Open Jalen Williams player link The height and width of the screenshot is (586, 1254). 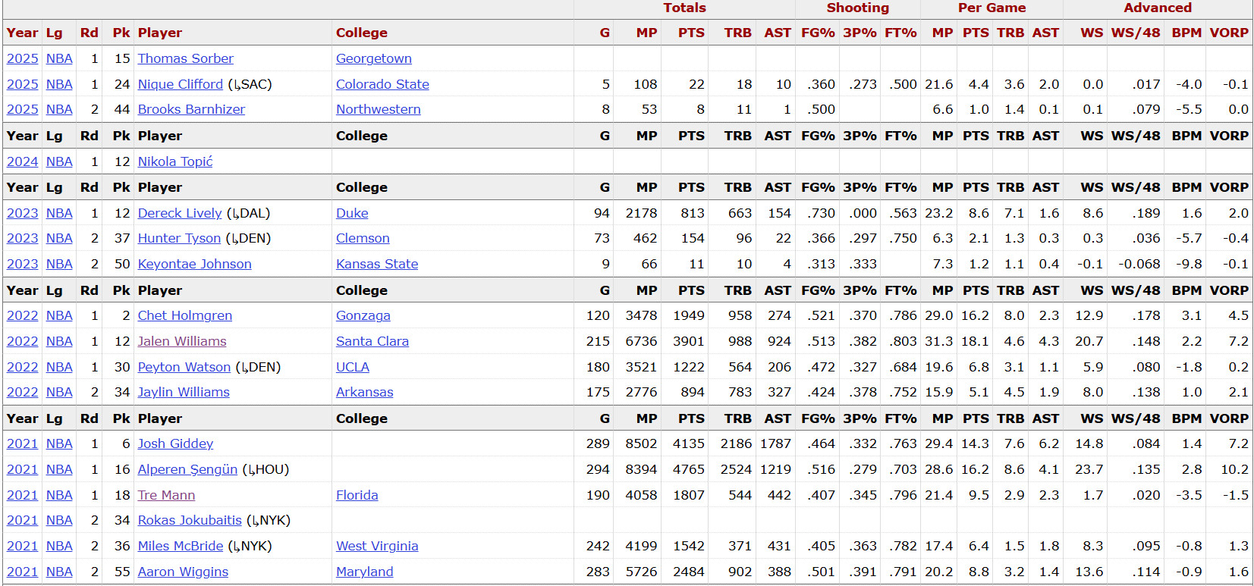(x=181, y=341)
